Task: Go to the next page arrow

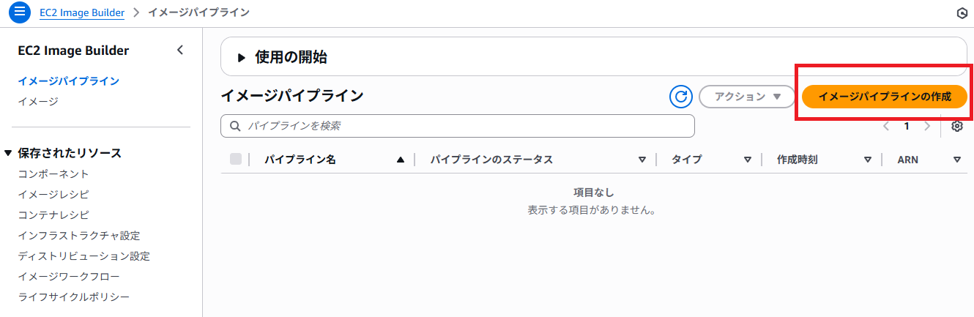Action: tap(927, 126)
